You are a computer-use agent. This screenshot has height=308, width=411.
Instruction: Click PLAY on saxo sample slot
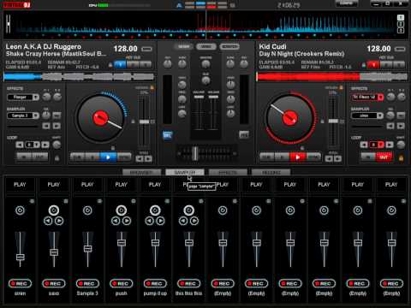pos(54,185)
